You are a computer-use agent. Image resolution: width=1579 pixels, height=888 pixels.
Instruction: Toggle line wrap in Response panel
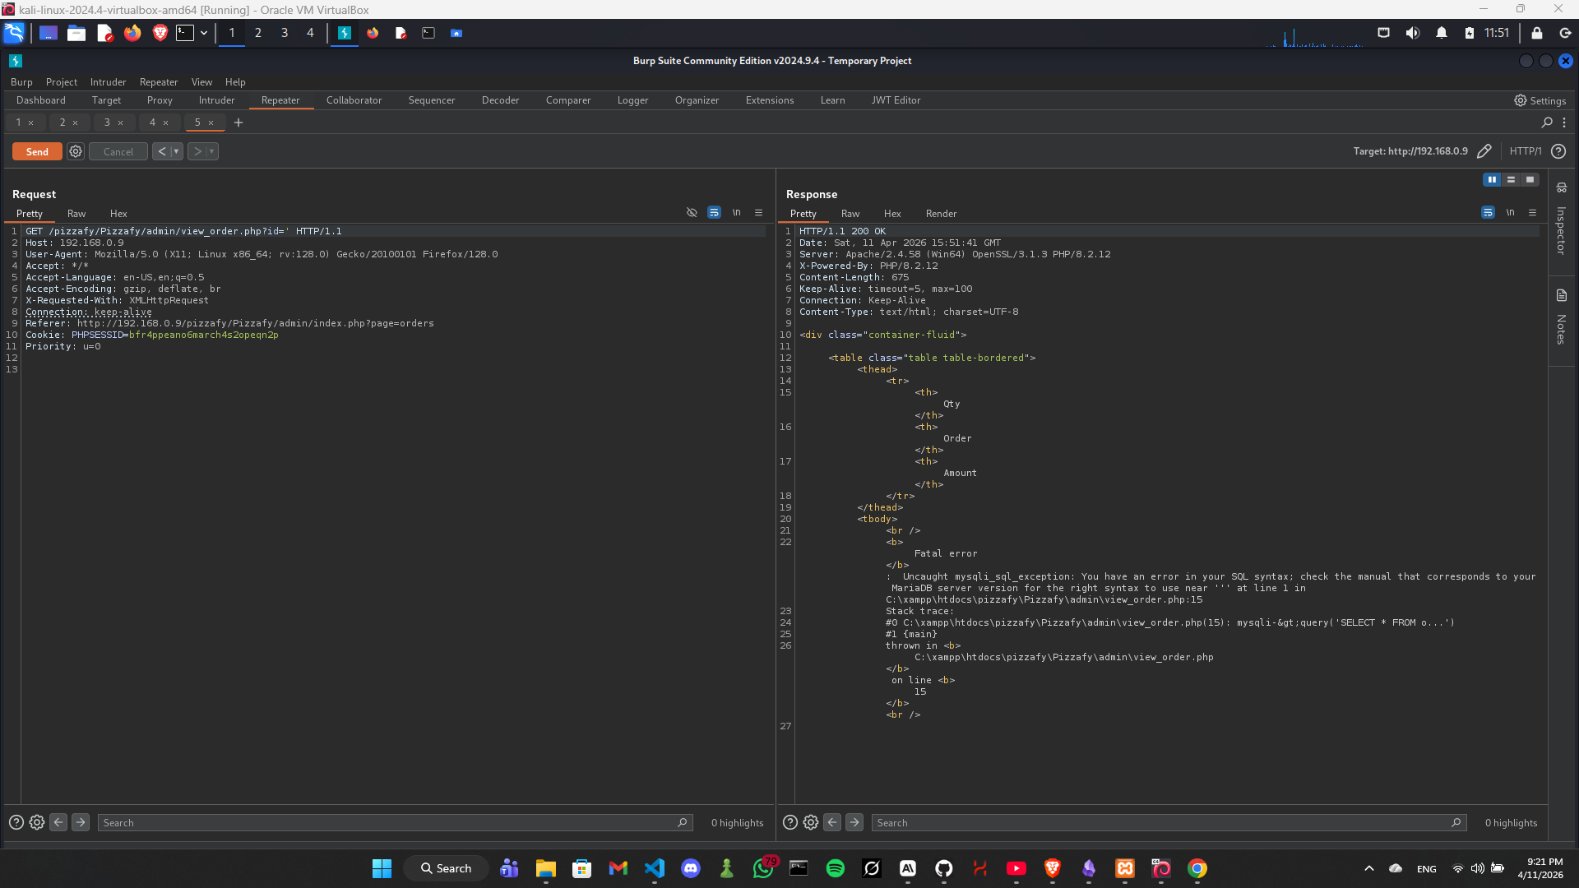(1488, 212)
